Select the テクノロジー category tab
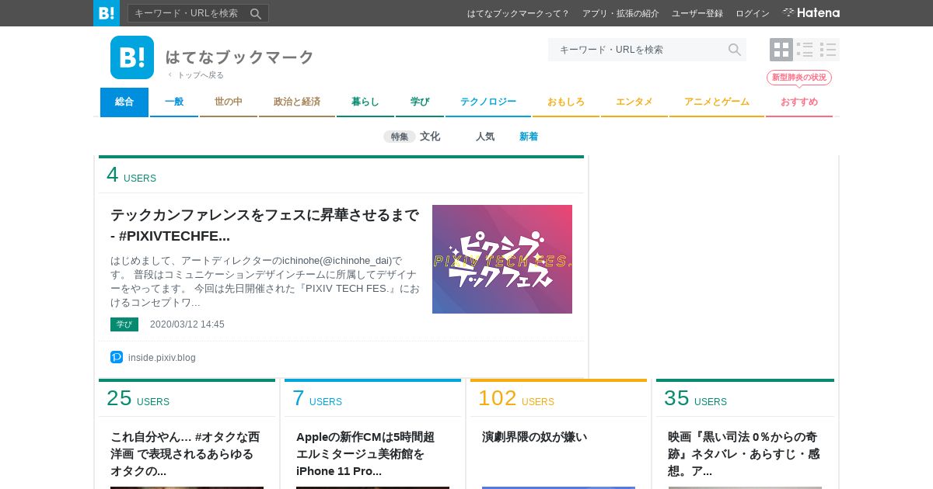Screen dimensions: 933x489 tap(488, 102)
